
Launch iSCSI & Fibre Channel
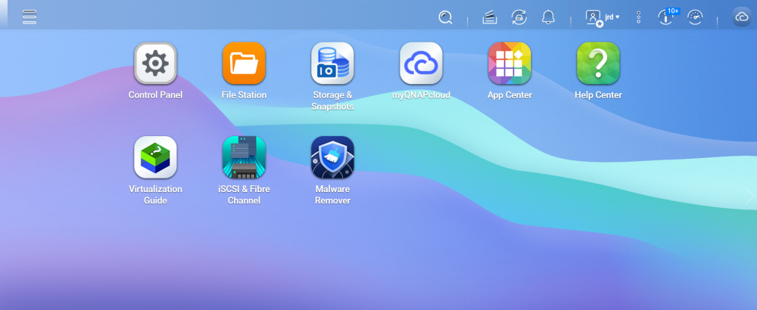click(244, 157)
